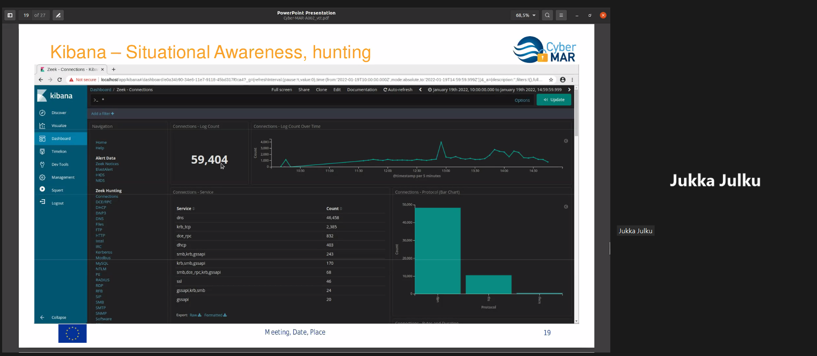817x356 pixels.
Task: Toggle Auto-refresh in Kibana top bar
Action: (x=398, y=90)
